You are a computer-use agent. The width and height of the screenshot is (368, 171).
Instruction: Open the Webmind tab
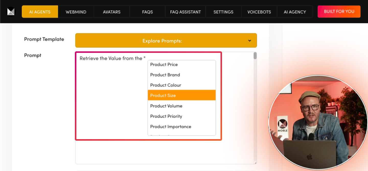click(x=76, y=12)
